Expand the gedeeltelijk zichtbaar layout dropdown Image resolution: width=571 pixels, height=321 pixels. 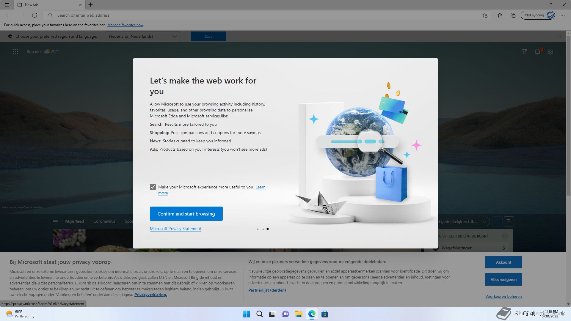pos(463,221)
